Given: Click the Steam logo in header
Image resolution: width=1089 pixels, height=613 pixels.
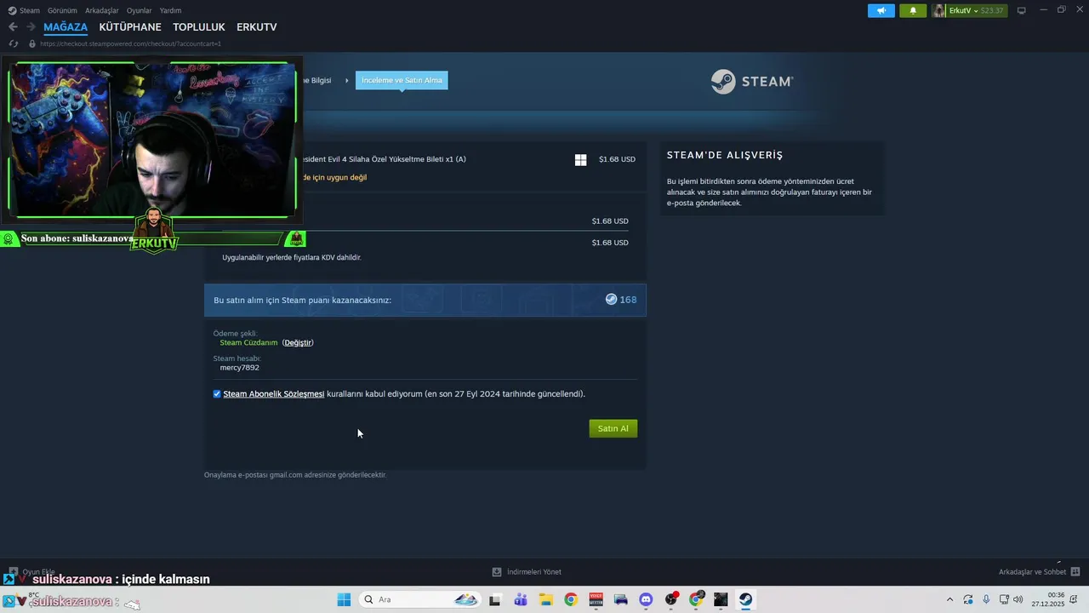Looking at the screenshot, I should click(752, 82).
